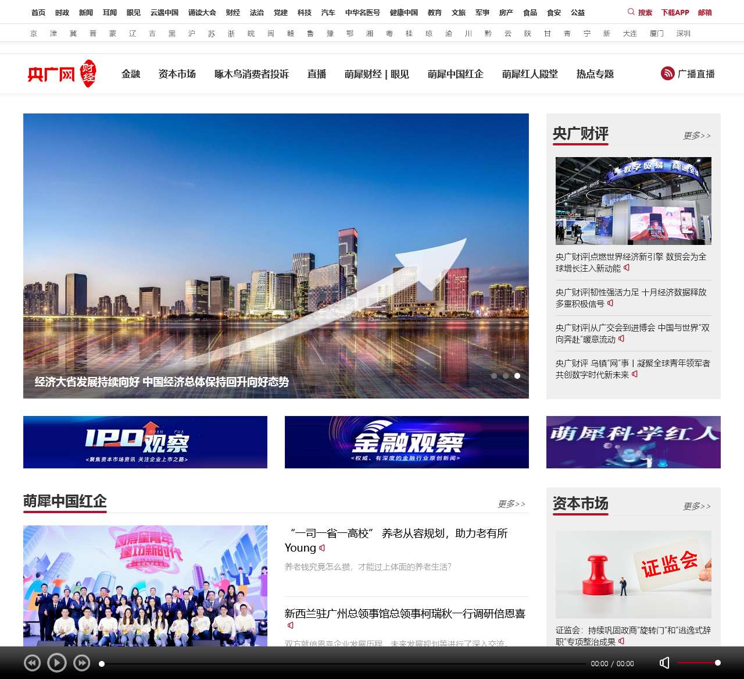Open 更多>> under 央广财评
744x679 pixels.
coord(696,135)
